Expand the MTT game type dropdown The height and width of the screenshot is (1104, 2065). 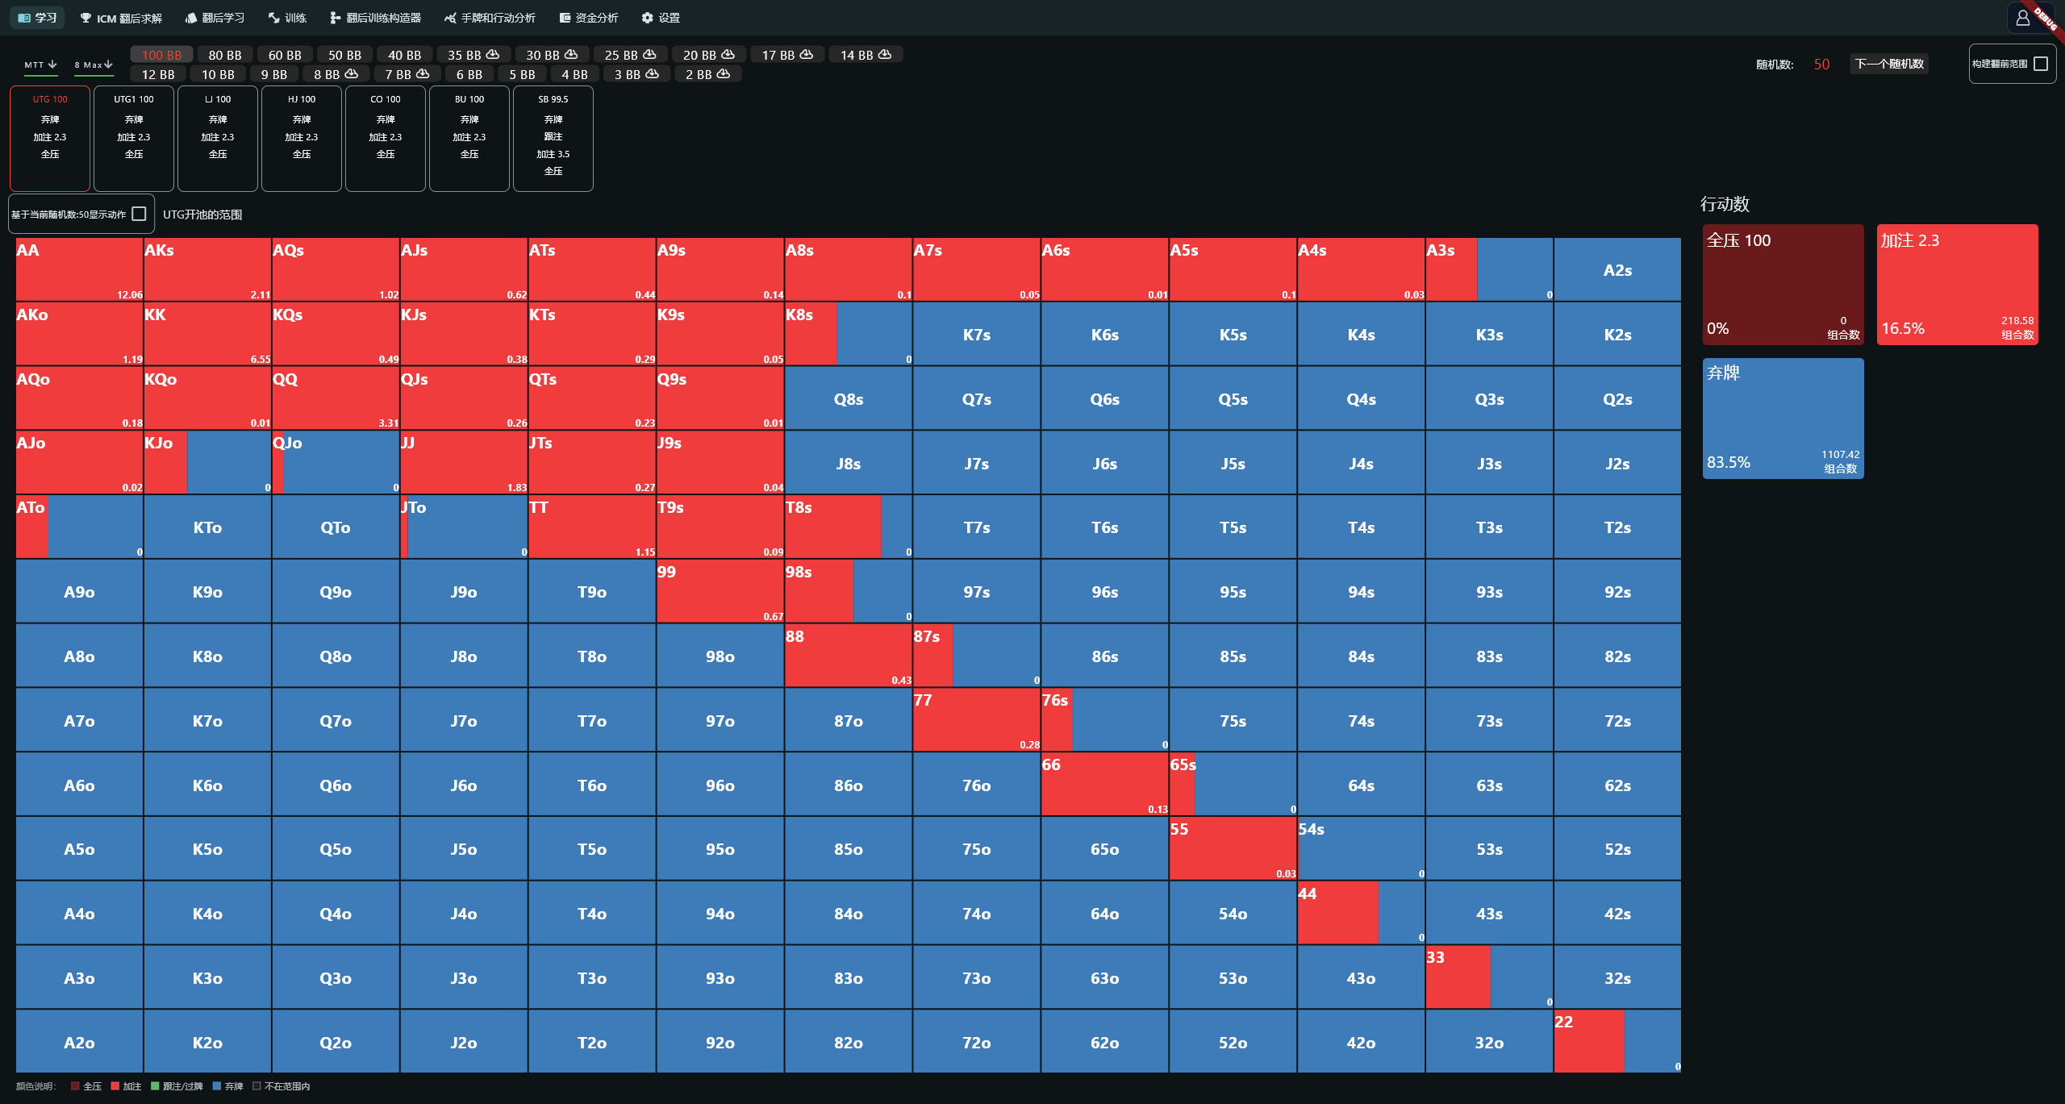40,65
